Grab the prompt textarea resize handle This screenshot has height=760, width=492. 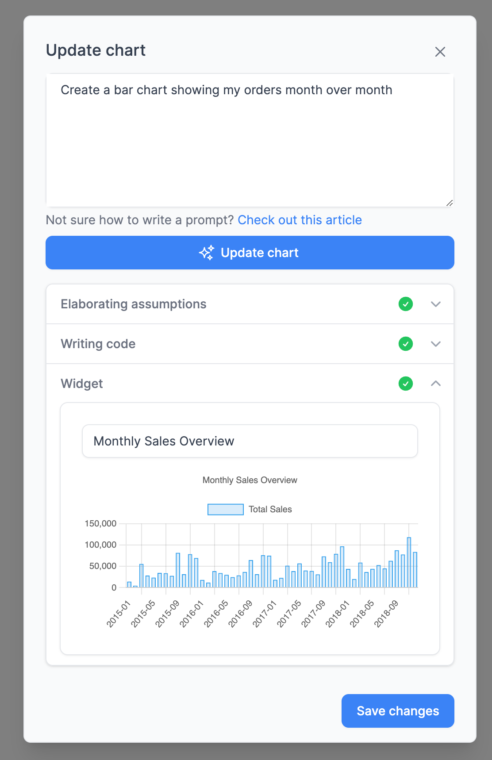click(x=450, y=203)
